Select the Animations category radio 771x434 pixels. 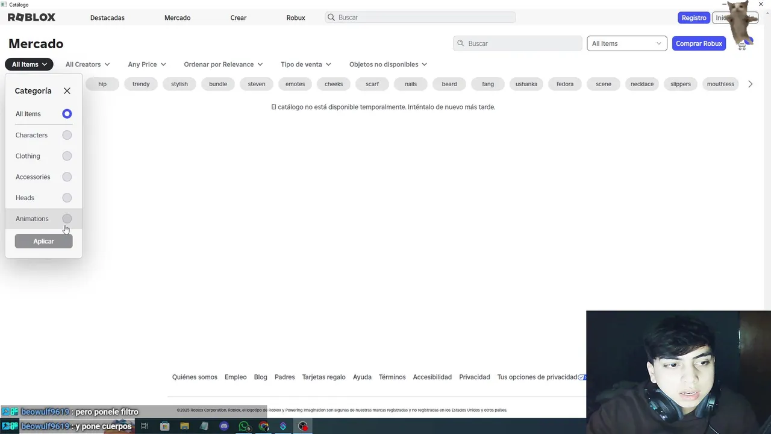67,219
